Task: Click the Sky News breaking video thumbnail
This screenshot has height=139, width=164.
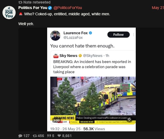Action: coord(93,100)
